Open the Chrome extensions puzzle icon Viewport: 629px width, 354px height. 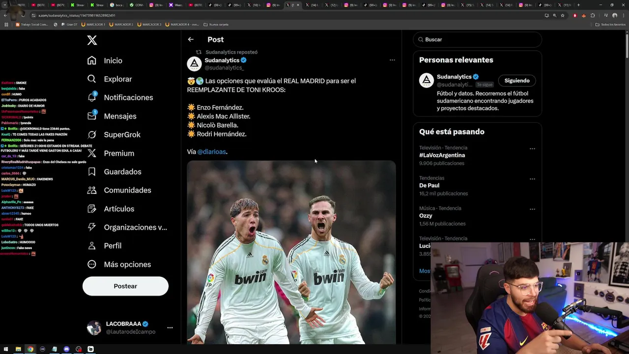click(x=593, y=15)
